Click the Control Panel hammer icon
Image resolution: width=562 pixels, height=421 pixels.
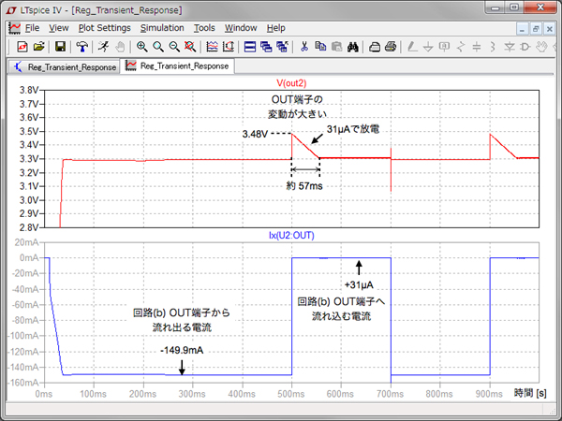click(x=81, y=46)
